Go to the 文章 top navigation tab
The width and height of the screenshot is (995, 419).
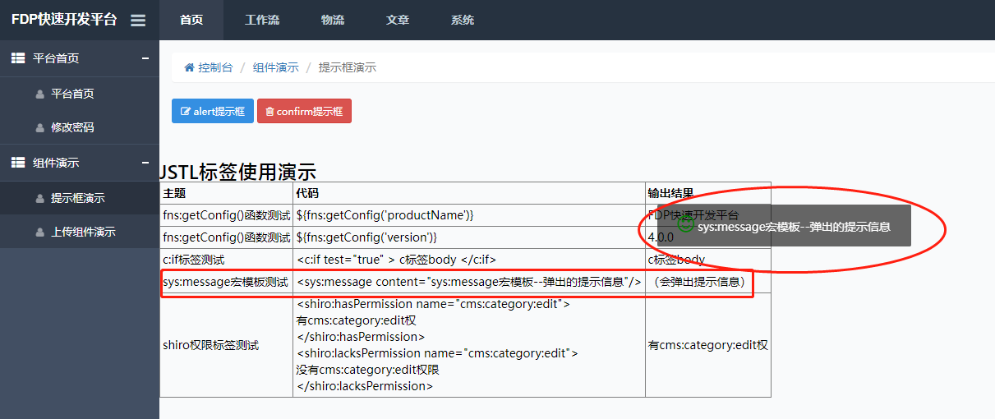pyautogui.click(x=398, y=21)
